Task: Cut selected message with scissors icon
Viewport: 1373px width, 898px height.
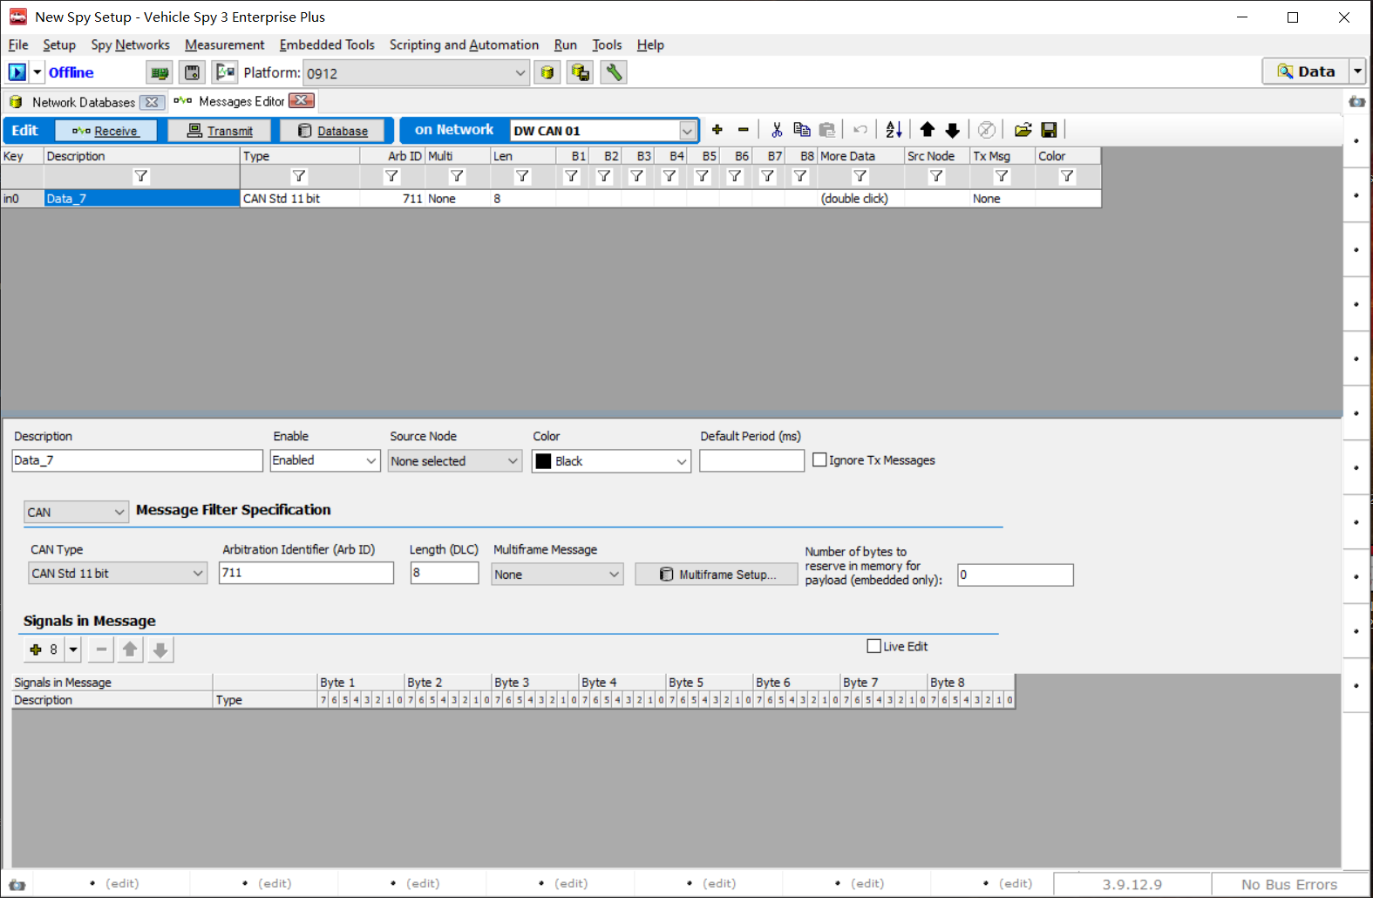Action: pyautogui.click(x=777, y=130)
